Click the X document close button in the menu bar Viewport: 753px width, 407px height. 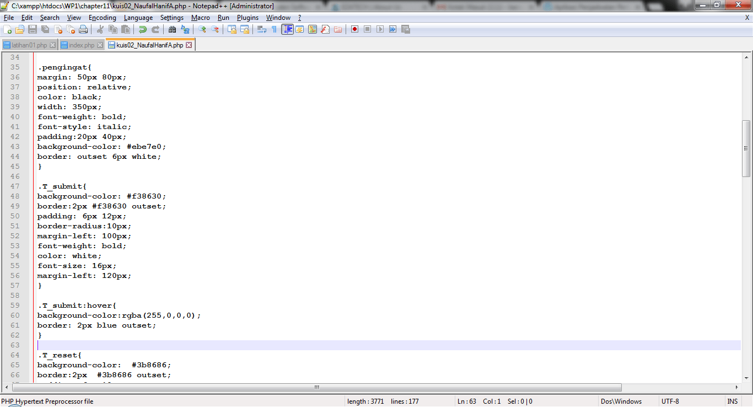point(747,18)
